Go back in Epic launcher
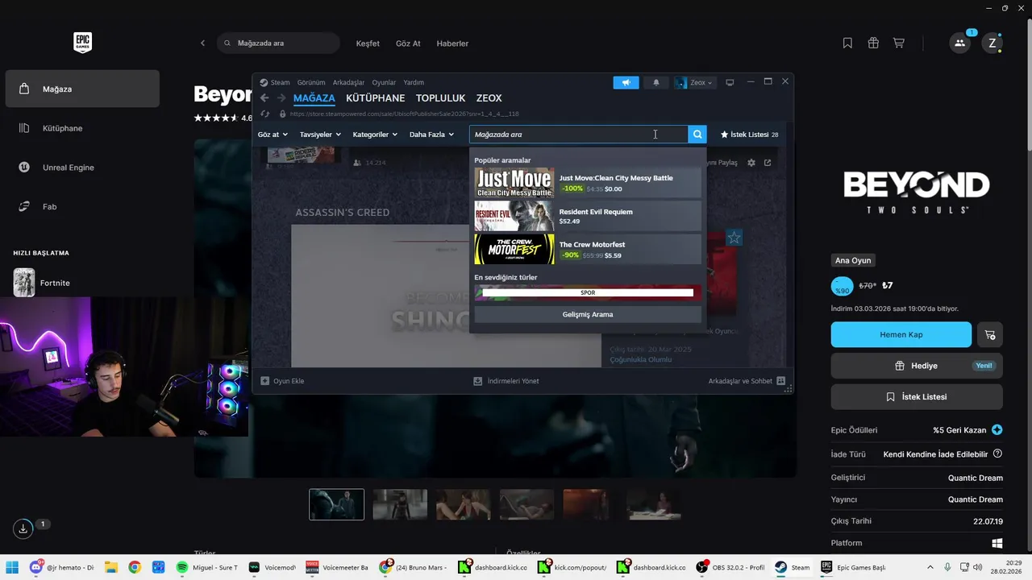Viewport: 1032px width, 580px height. coord(202,43)
